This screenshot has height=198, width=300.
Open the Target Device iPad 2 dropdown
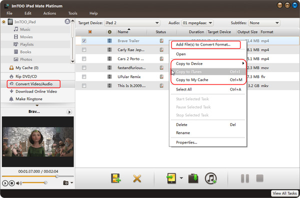pyautogui.click(x=132, y=23)
